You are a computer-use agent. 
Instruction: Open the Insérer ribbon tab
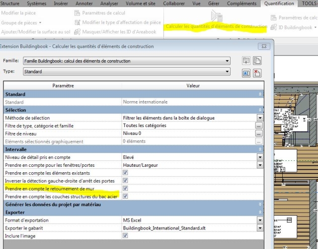(x=61, y=3)
